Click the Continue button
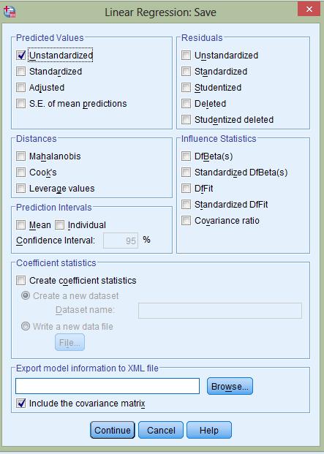The height and width of the screenshot is (454, 324). point(113,430)
